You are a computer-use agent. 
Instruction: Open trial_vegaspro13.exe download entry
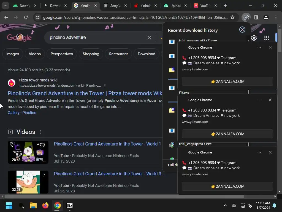click(x=195, y=144)
